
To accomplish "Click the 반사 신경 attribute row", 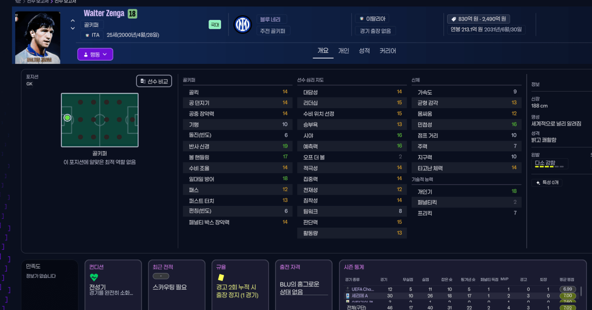I will click(237, 146).
